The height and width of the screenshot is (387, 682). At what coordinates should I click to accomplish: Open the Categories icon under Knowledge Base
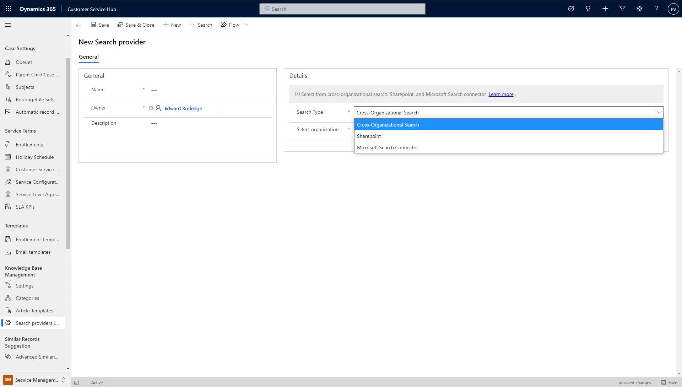[x=8, y=298]
